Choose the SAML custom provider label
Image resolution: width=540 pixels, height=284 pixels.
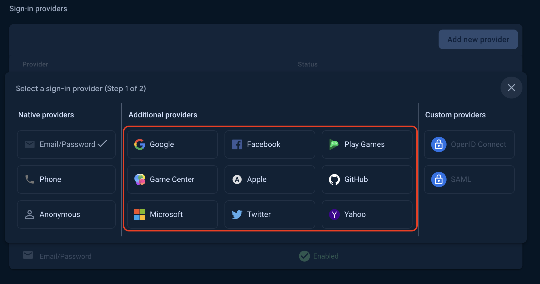[x=461, y=179]
